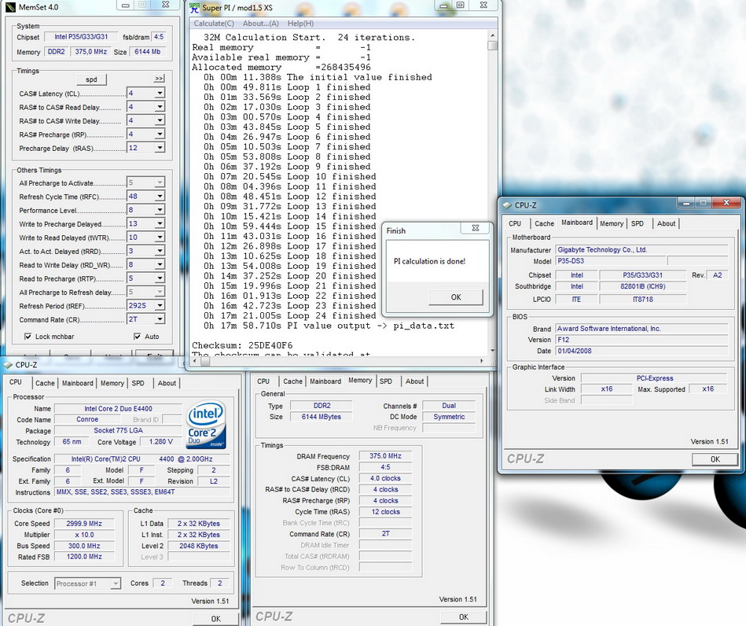Click OK in the Finish dialog
746x626 pixels.
(x=456, y=297)
